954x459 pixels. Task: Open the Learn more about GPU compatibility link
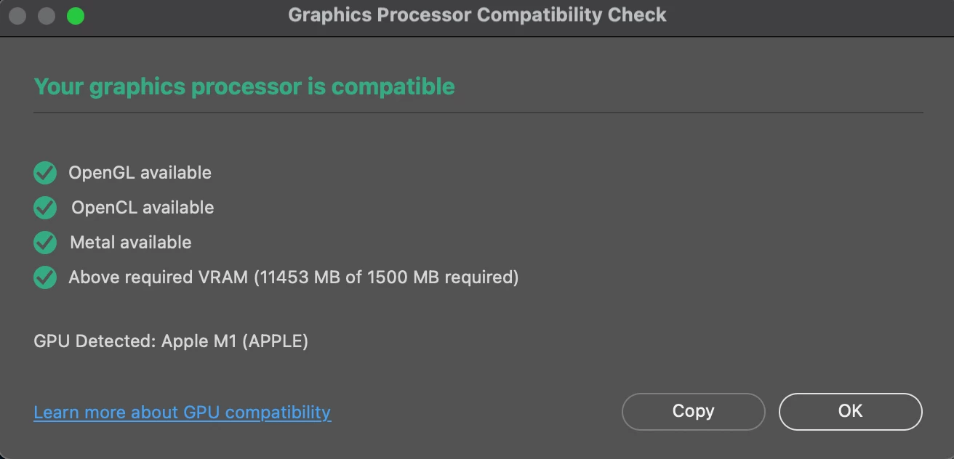tap(182, 413)
